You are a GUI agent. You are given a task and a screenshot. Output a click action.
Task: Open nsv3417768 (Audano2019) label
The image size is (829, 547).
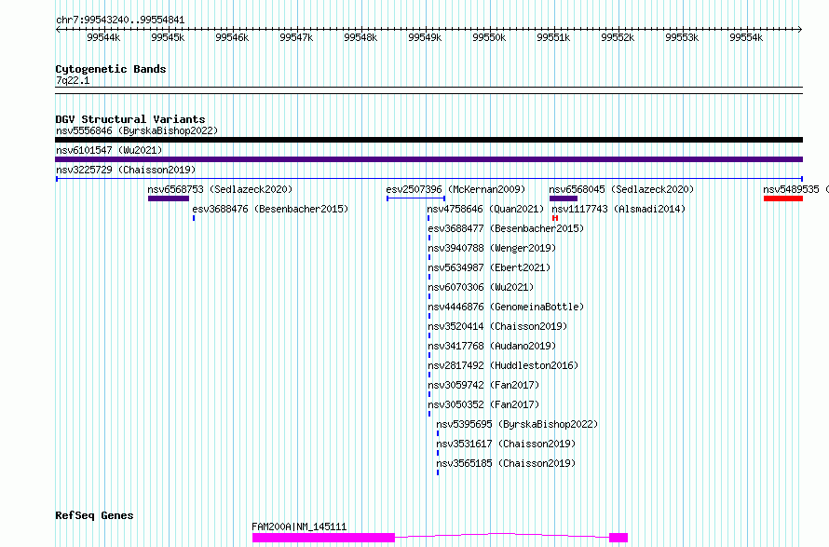pos(492,346)
